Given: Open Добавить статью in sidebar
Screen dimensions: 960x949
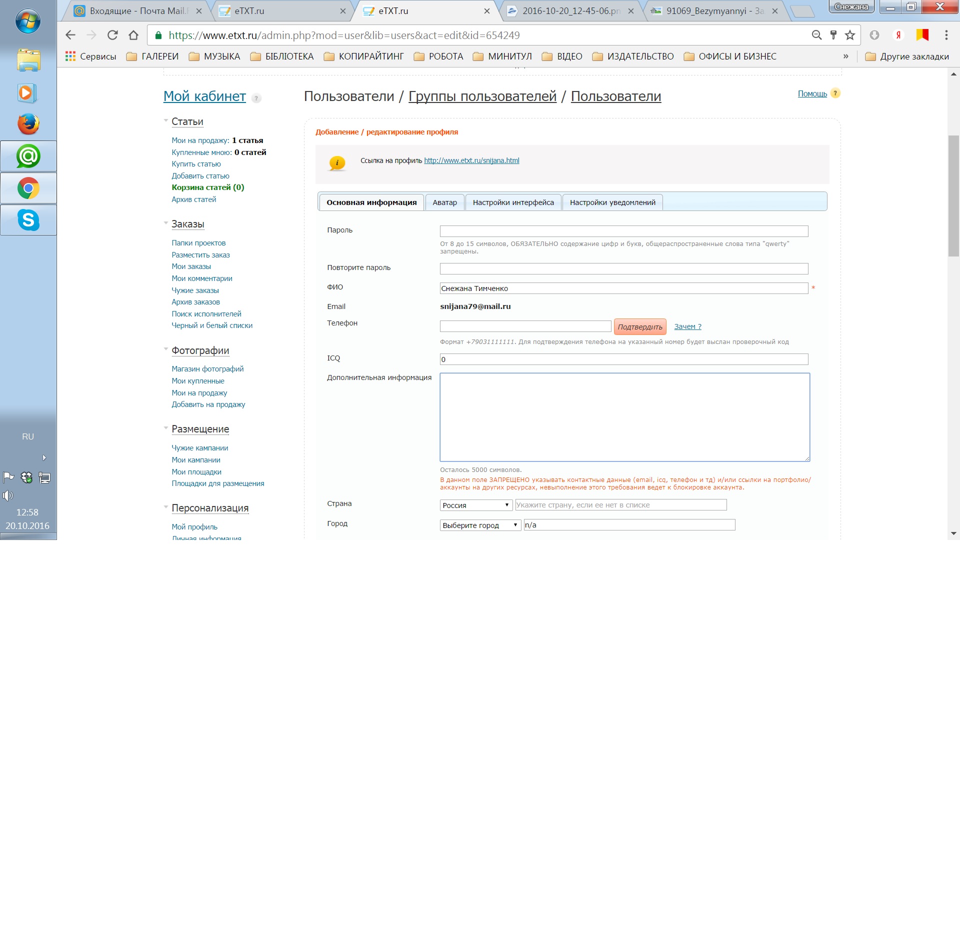Looking at the screenshot, I should click(x=200, y=176).
